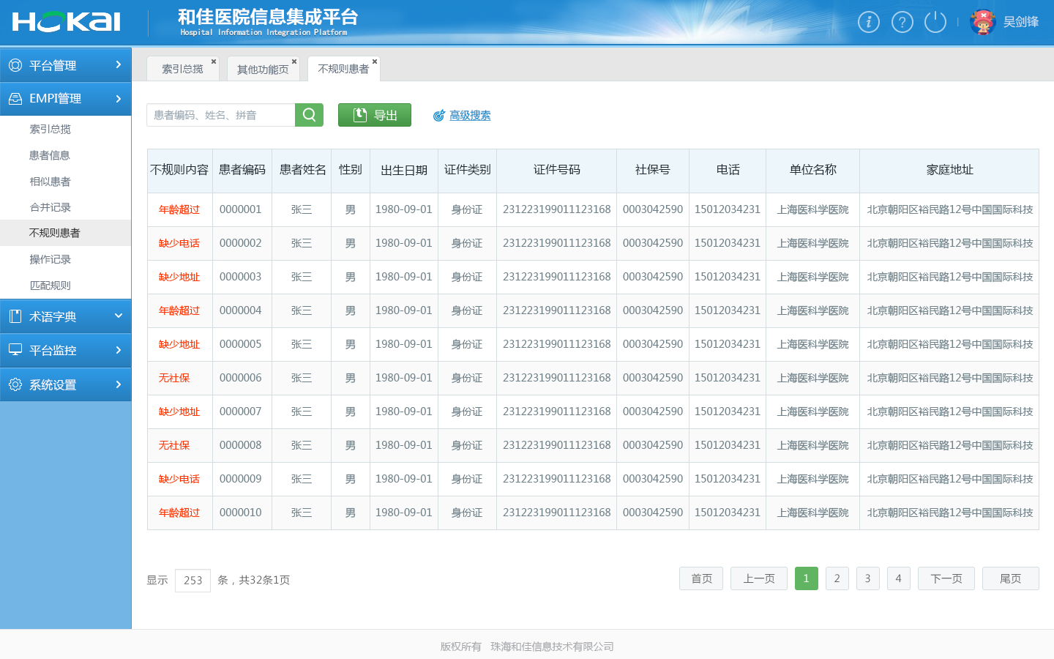Click the 不规则内容 column header
1054x659 pixels.
click(x=179, y=170)
